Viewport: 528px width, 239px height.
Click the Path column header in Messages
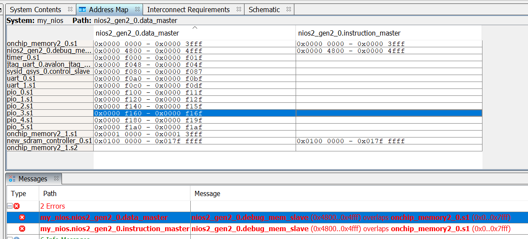point(114,193)
